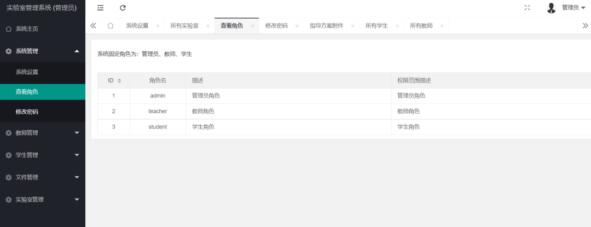
Task: Switch to the 修改密码 tab
Action: (276, 26)
